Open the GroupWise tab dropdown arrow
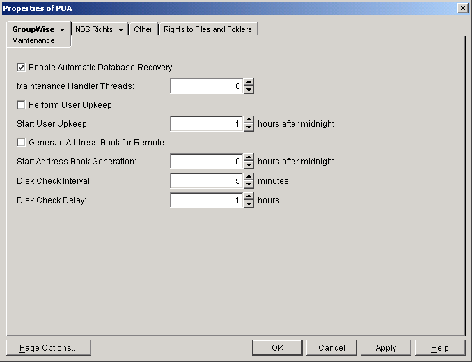472x362 pixels. tap(63, 29)
